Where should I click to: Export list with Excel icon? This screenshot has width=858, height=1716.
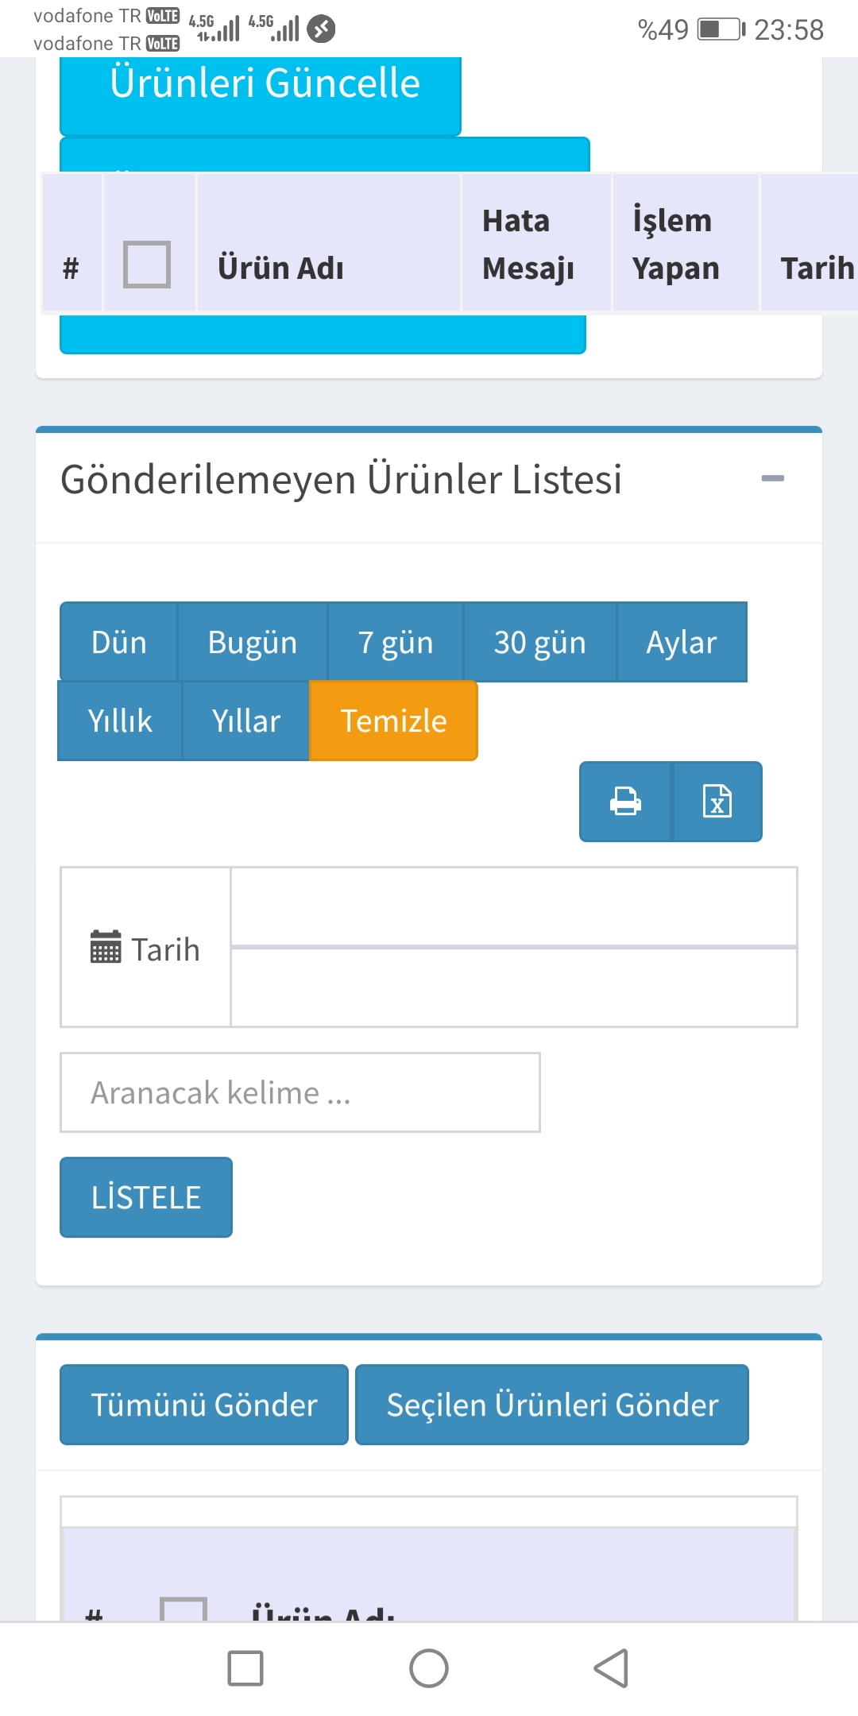(717, 801)
